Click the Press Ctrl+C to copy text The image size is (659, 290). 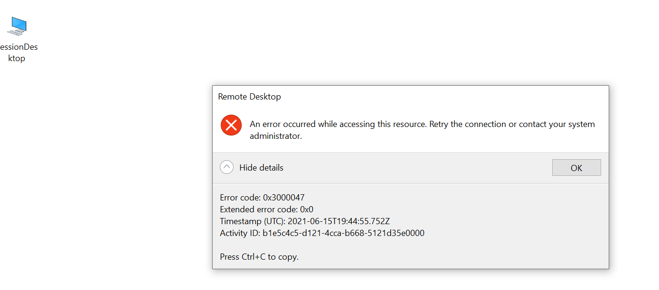point(259,256)
